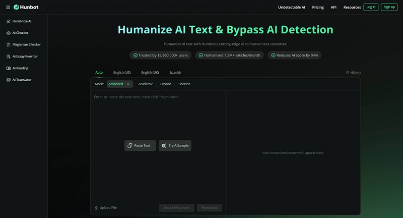Open the History link
The width and height of the screenshot is (403, 218).
pyautogui.click(x=354, y=73)
